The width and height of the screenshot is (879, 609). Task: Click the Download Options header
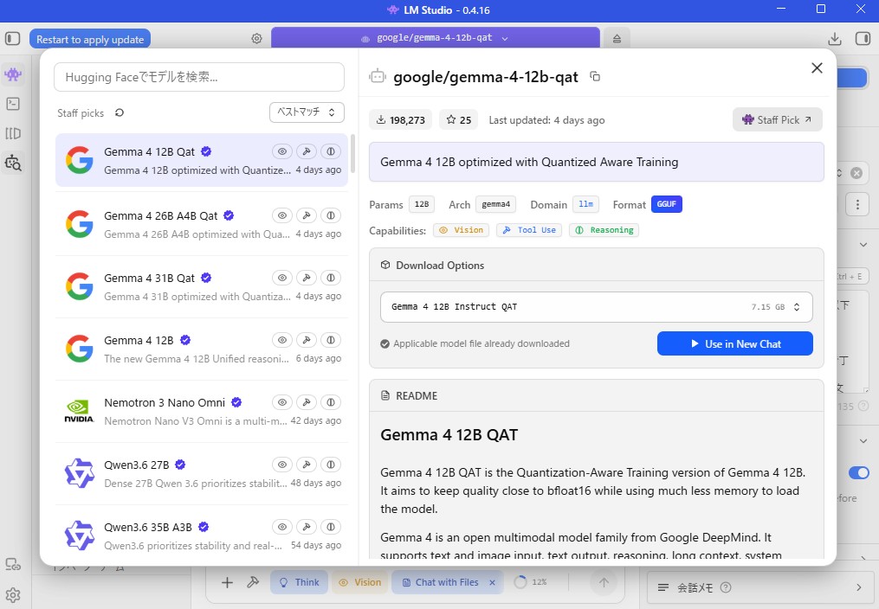point(596,266)
